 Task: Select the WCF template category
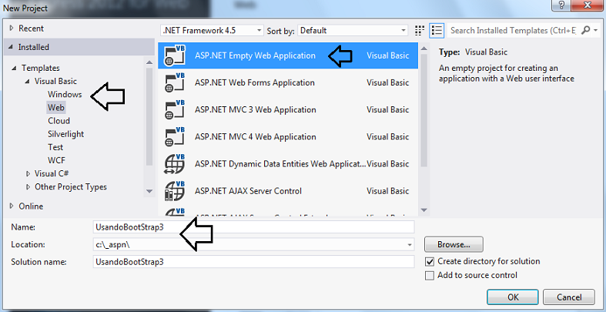pos(56,160)
